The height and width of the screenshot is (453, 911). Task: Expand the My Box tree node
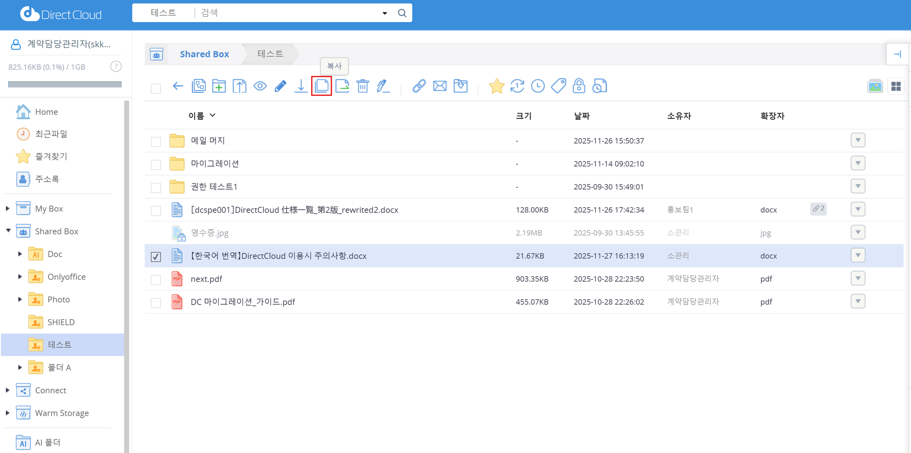(x=8, y=208)
